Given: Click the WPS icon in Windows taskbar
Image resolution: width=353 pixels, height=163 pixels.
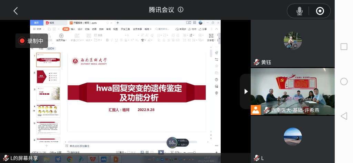Looking at the screenshot, I should [92, 159].
